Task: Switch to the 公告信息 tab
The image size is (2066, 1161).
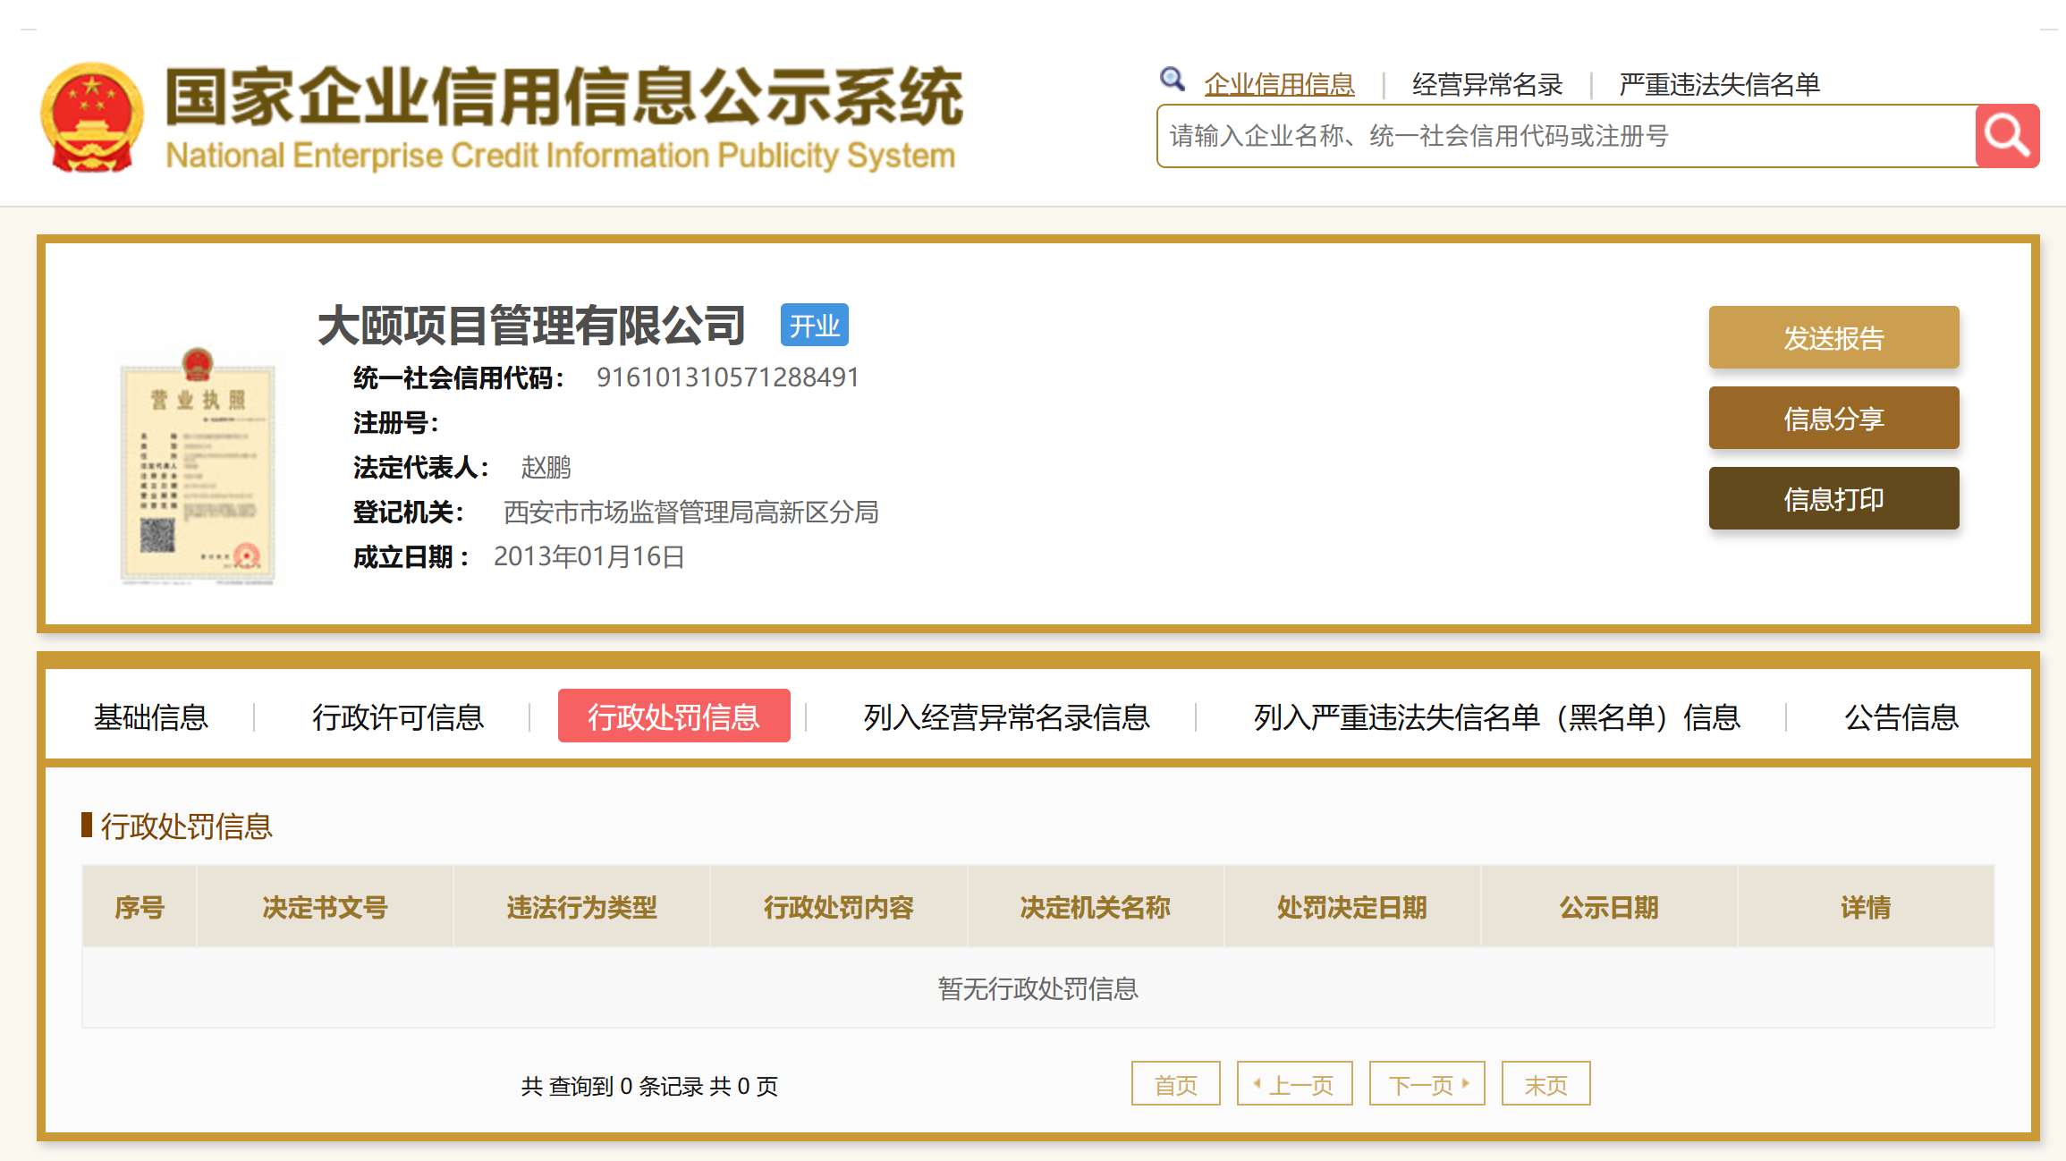Action: pyautogui.click(x=1901, y=717)
